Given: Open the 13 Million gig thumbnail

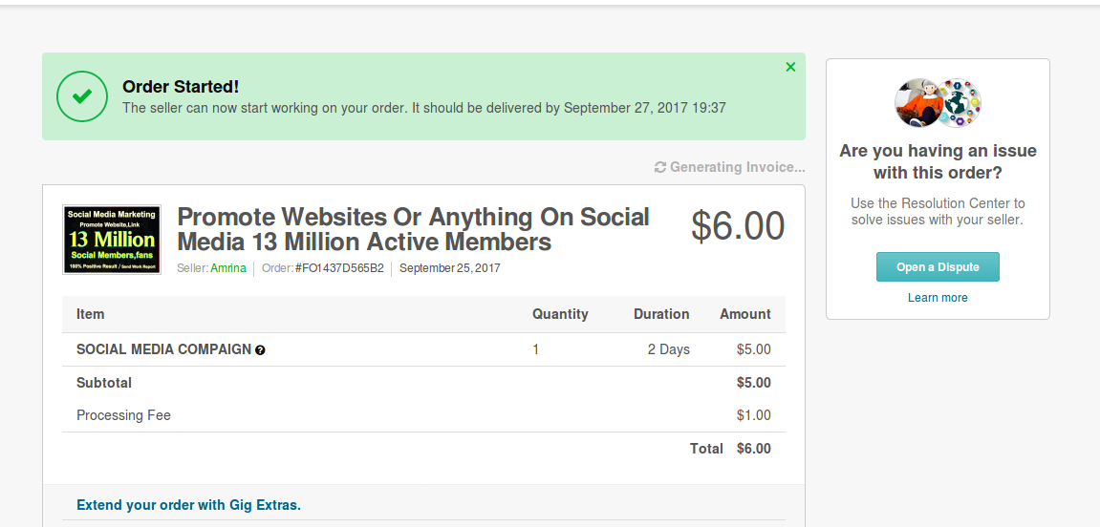Looking at the screenshot, I should pyautogui.click(x=112, y=239).
